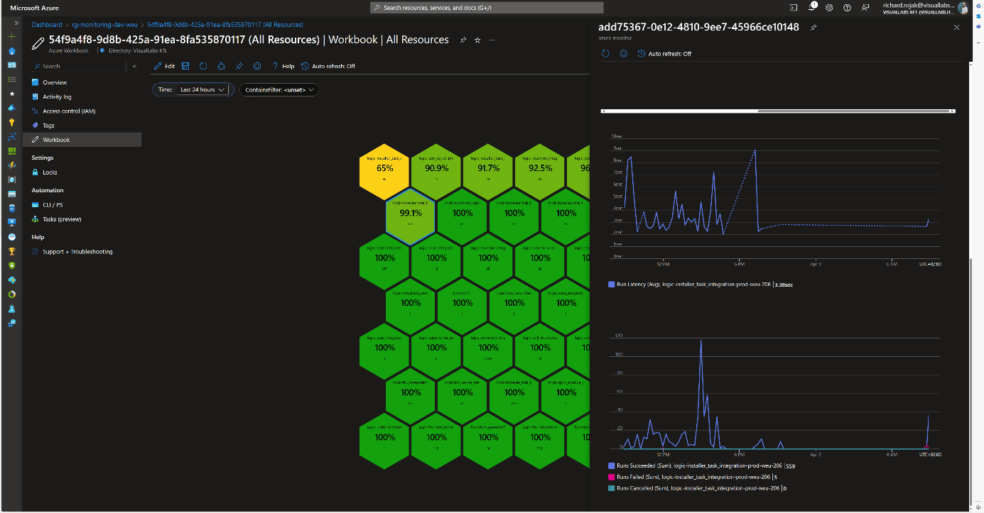
Task: Collapse the resource menu with double chevron
Action: (134, 66)
